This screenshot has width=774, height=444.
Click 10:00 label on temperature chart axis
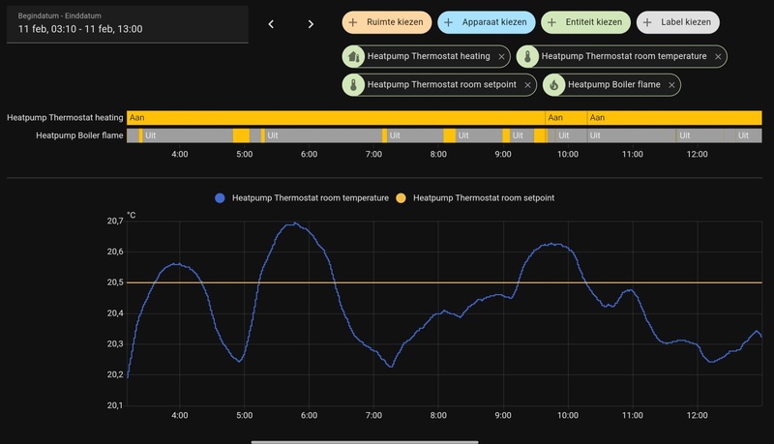coord(568,415)
